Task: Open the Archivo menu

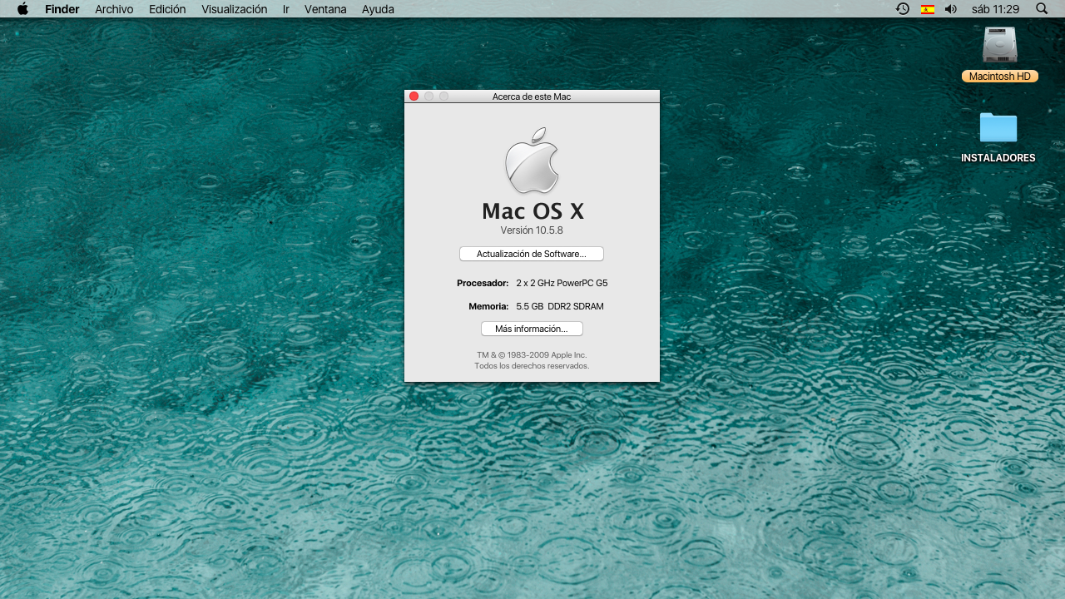Action: tap(114, 9)
